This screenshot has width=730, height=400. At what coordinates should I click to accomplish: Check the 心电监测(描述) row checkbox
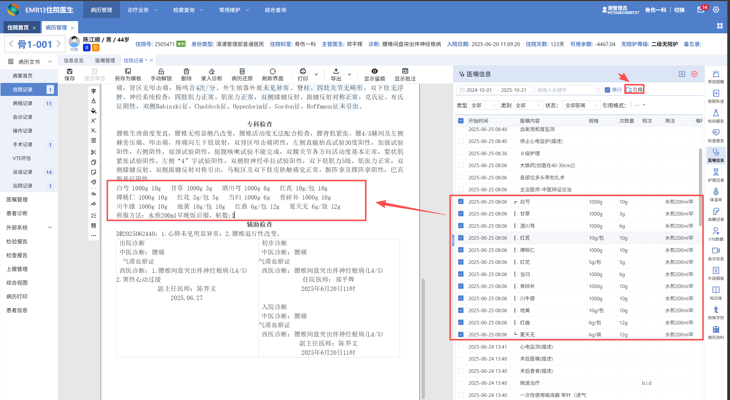click(x=461, y=347)
